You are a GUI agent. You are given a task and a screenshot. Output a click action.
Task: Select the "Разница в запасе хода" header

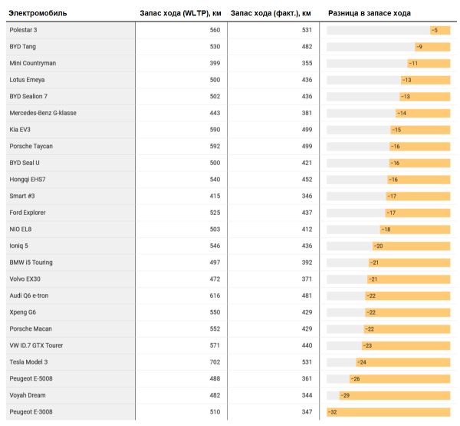tap(369, 14)
